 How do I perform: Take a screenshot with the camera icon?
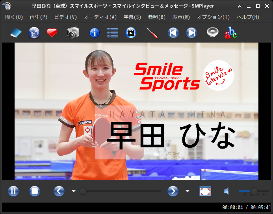(x=73, y=32)
